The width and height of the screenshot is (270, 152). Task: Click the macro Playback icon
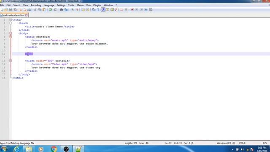coord(141,10)
